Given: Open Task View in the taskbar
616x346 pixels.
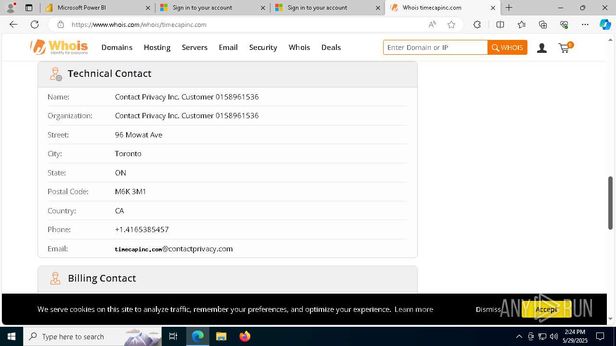Looking at the screenshot, I should [x=173, y=336].
